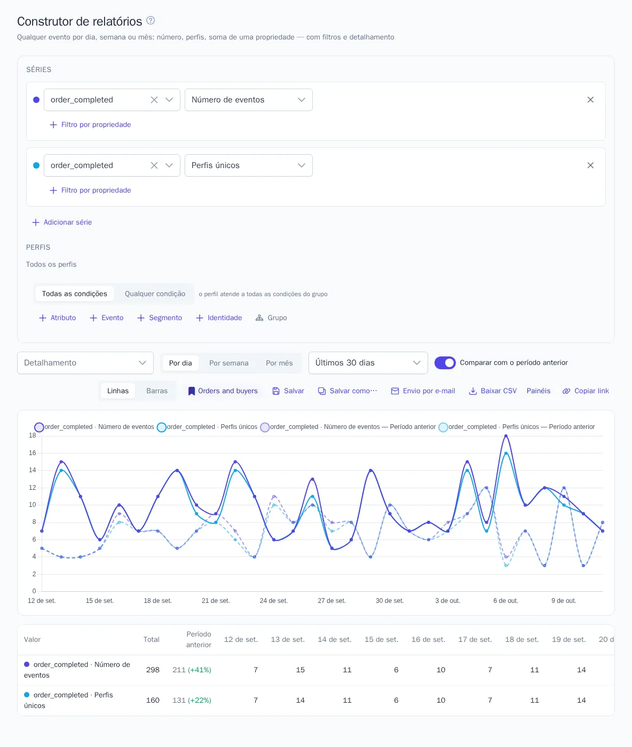Select the Por dia granularity tab
This screenshot has height=747, width=632.
tap(180, 363)
